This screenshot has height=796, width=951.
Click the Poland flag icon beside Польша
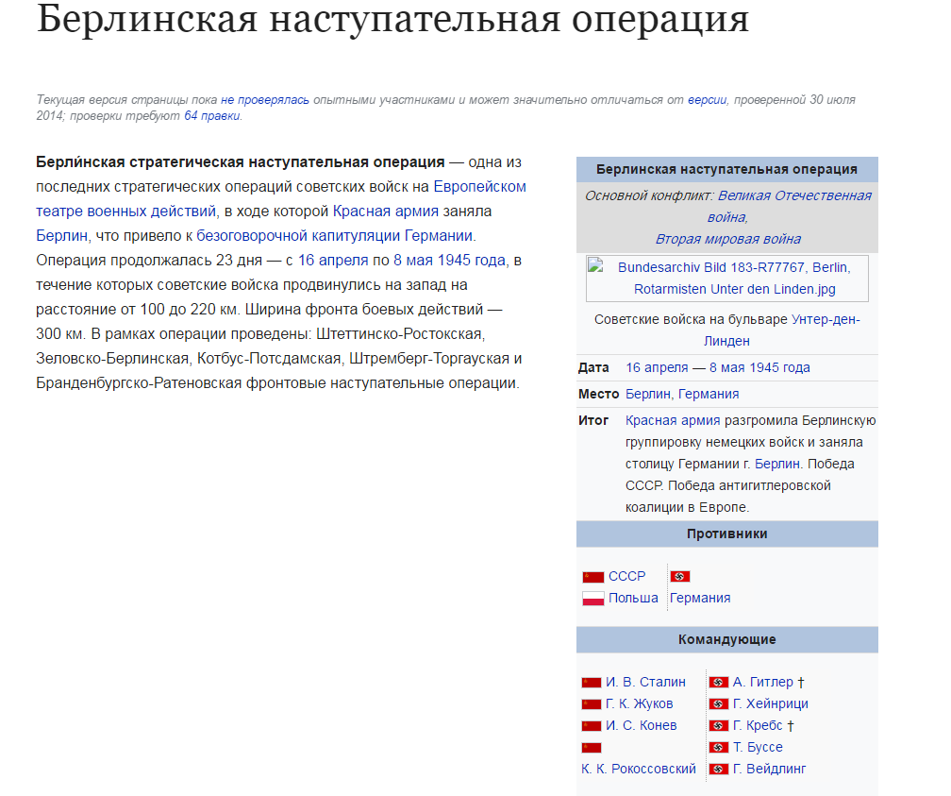click(x=592, y=599)
